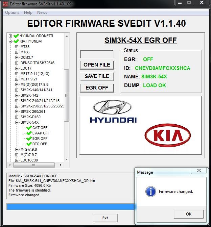Click the SVEdit app icon in title bar
Image resolution: width=211 pixels, height=227 pixels.
(x=5, y=4)
